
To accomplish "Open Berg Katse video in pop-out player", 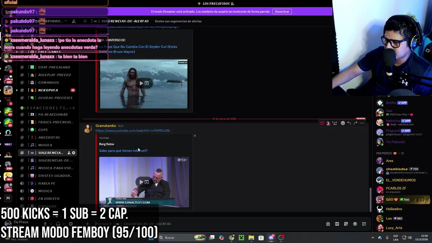I will click(147, 182).
